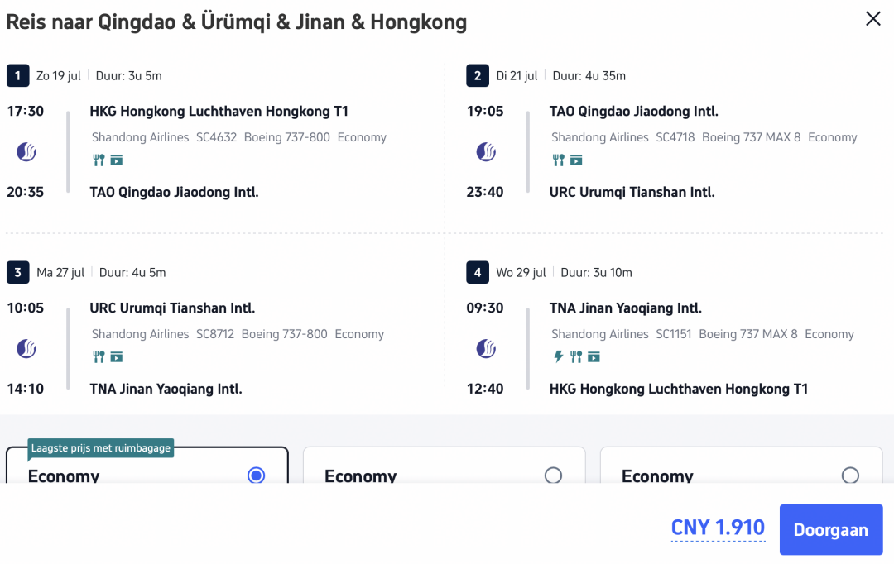The height and width of the screenshot is (564, 894).
Task: Click 'Di 21 jul' date
Action: pyautogui.click(x=517, y=76)
